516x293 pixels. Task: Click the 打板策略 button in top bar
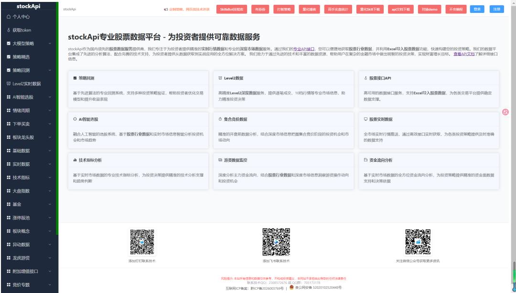point(284,9)
